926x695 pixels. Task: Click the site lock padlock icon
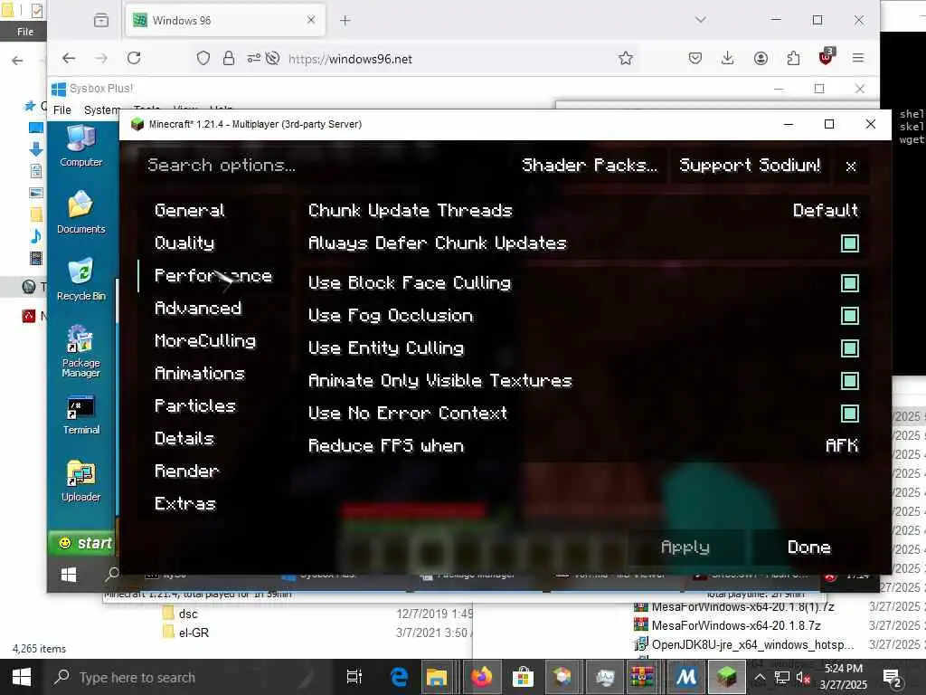229,58
